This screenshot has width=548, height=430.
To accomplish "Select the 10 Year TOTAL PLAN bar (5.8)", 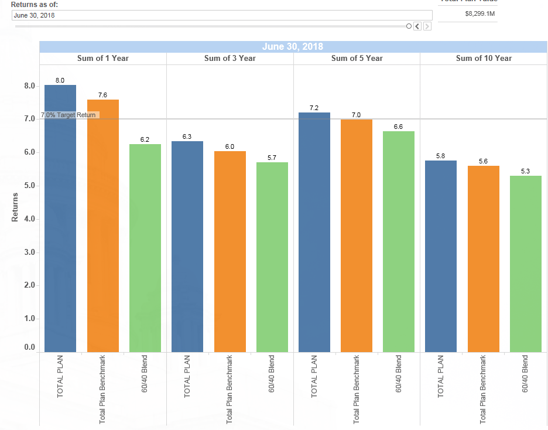I will point(441,256).
